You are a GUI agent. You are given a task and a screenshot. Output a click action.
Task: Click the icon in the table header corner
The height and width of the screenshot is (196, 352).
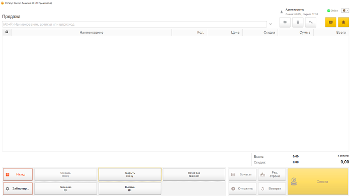click(x=7, y=32)
